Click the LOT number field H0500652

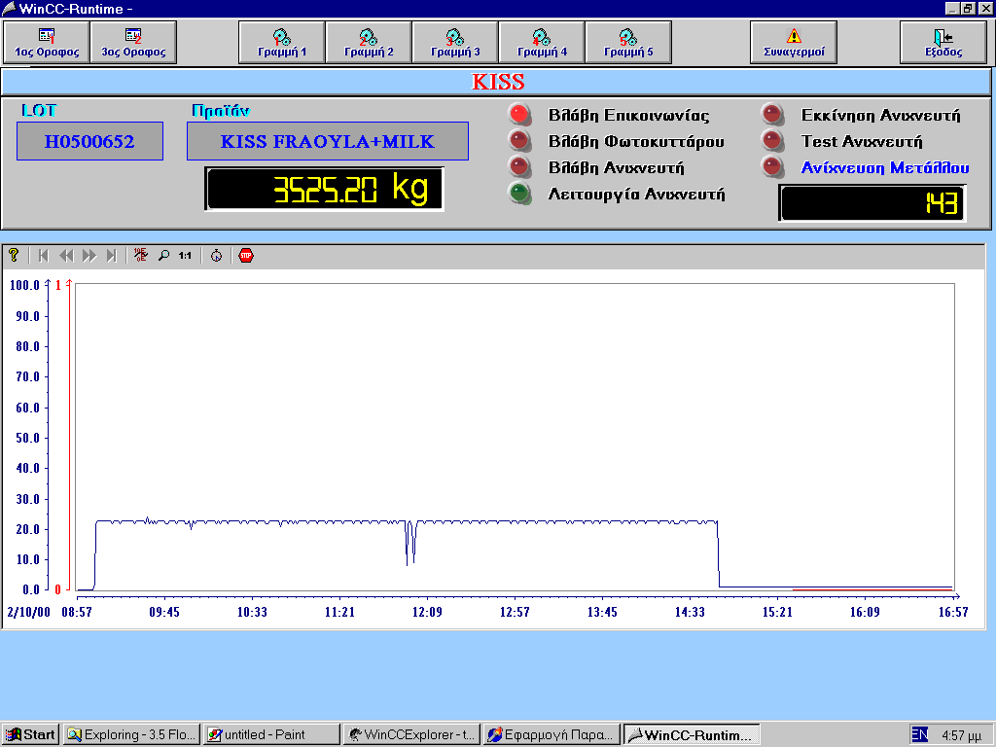[89, 142]
